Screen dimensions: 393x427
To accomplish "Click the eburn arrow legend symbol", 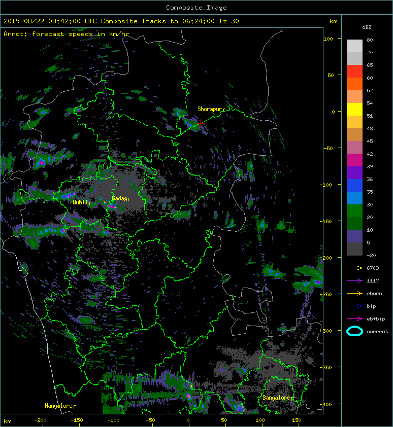I will 354,294.
